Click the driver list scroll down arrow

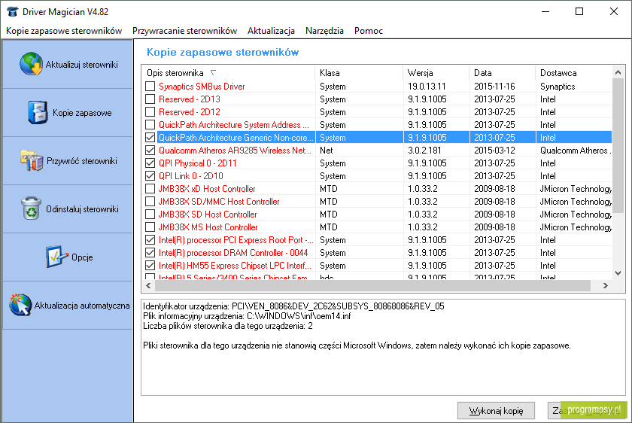pos(618,273)
